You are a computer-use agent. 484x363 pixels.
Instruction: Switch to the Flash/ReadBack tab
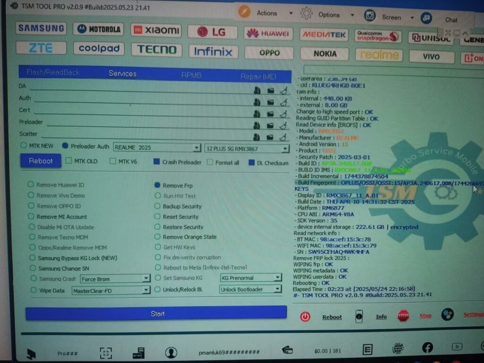point(53,72)
